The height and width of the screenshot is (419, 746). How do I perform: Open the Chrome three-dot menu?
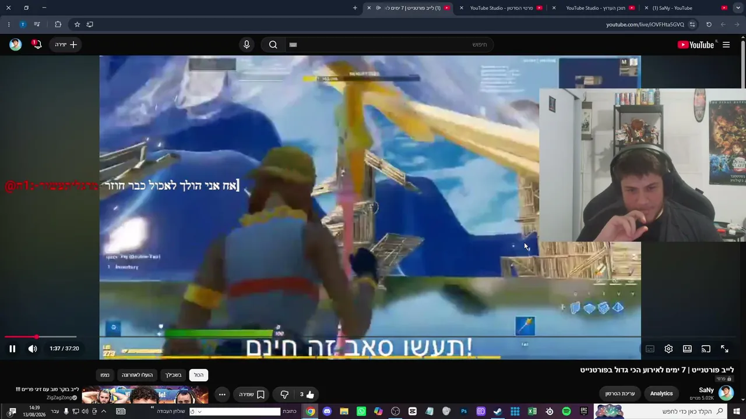pos(9,24)
